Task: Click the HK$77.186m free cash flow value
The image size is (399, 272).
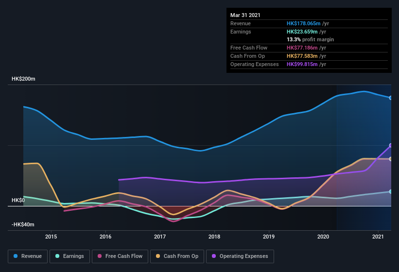Action: pos(302,48)
